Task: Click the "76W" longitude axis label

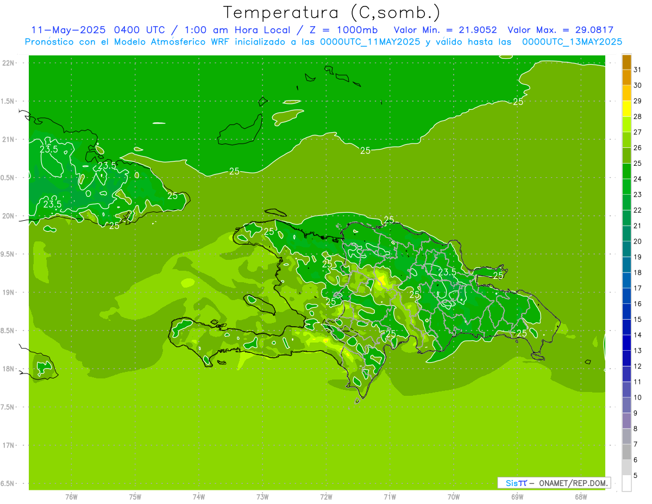Action: coord(71,496)
